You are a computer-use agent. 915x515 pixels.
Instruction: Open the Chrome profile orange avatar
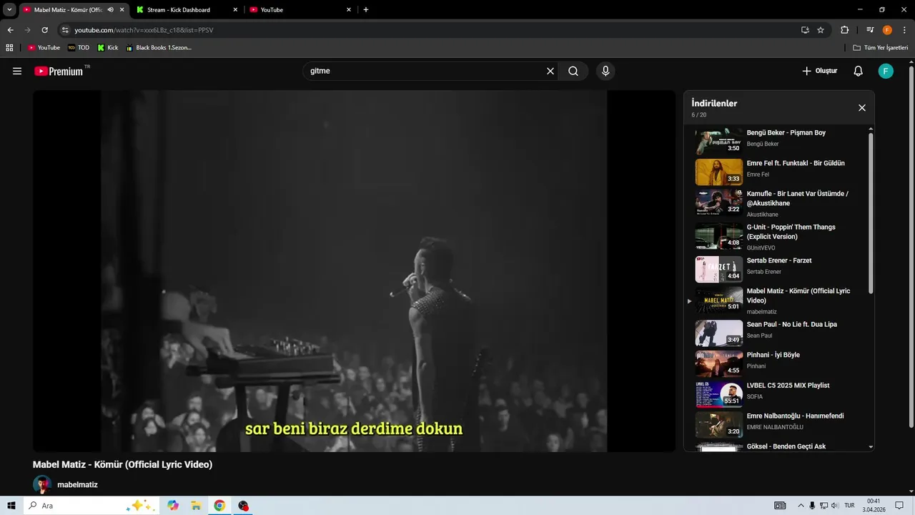887,30
